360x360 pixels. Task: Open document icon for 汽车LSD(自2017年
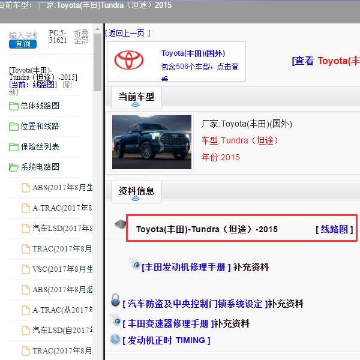tap(25, 331)
